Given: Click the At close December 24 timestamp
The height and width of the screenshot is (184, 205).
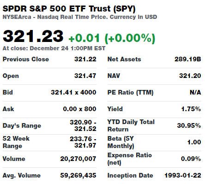Looking at the screenshot, I should 54,48.
